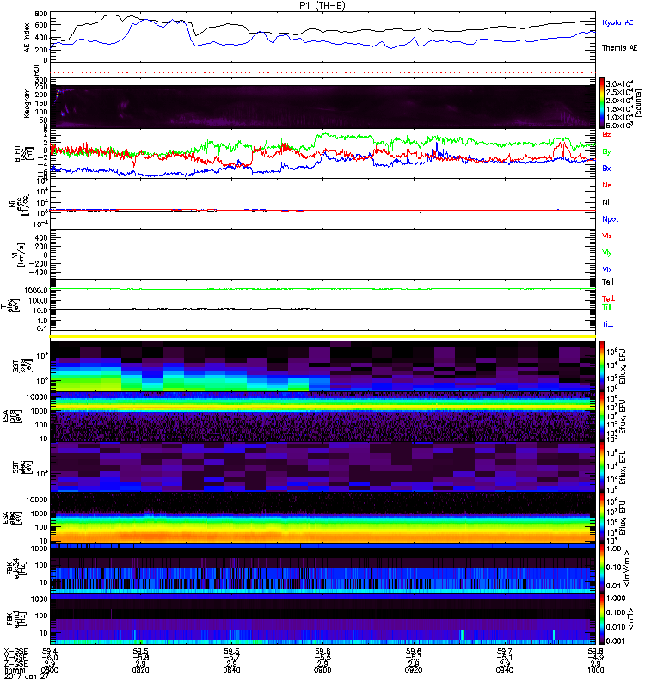Click the '3.0×10⁴' Keogram color bar value

[x=619, y=83]
